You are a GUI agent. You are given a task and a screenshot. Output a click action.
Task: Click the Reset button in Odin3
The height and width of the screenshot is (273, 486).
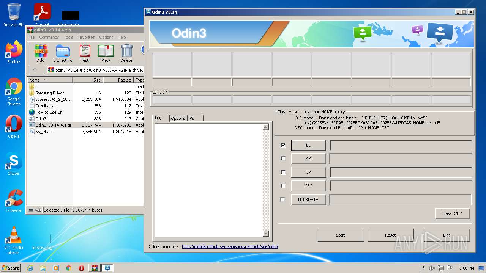390,235
